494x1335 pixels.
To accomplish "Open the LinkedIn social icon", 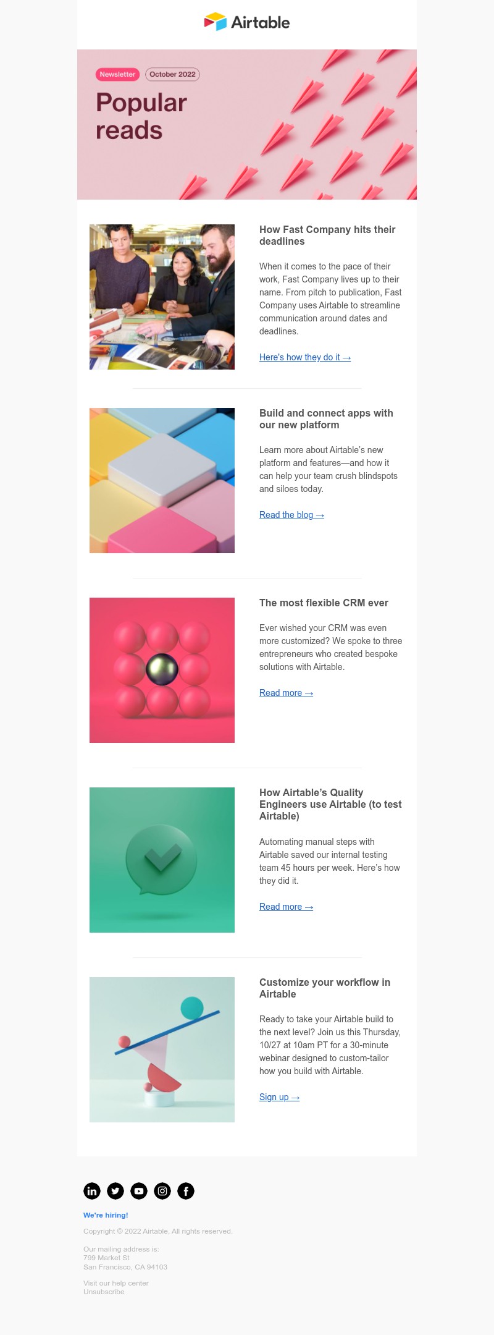I will 92,1191.
